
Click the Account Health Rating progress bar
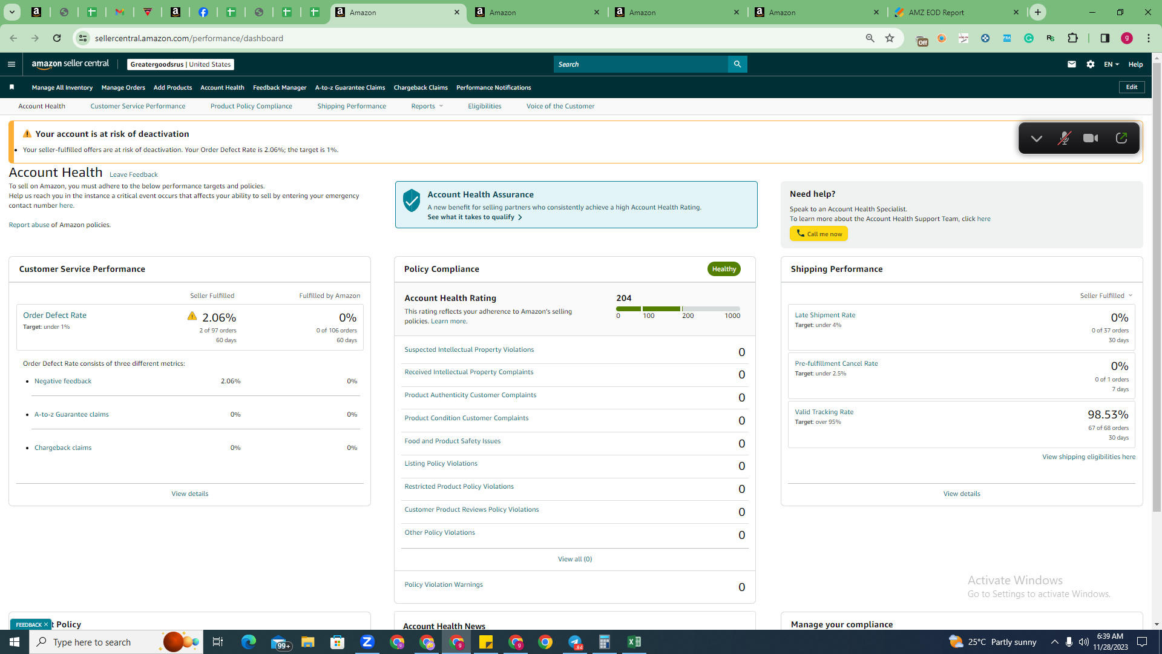coord(678,309)
